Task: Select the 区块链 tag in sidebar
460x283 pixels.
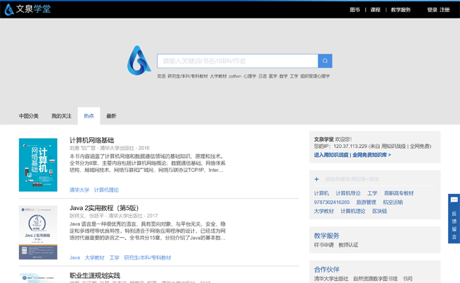Action: (379, 211)
